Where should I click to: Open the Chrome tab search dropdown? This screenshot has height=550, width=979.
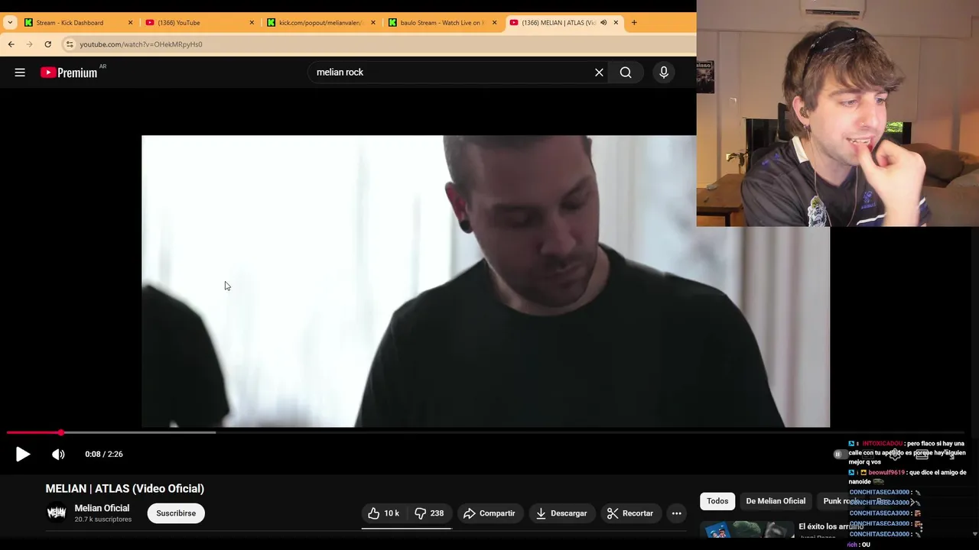click(10, 22)
